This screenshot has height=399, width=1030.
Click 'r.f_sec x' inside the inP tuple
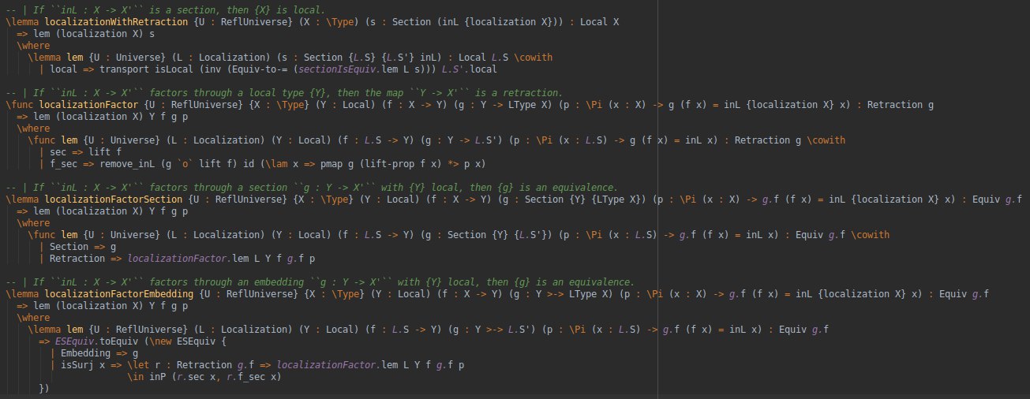[251, 376]
